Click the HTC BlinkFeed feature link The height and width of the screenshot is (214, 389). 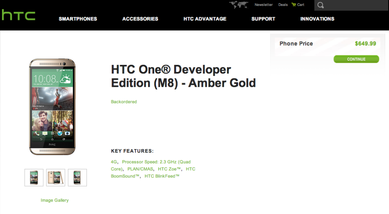pos(162,176)
